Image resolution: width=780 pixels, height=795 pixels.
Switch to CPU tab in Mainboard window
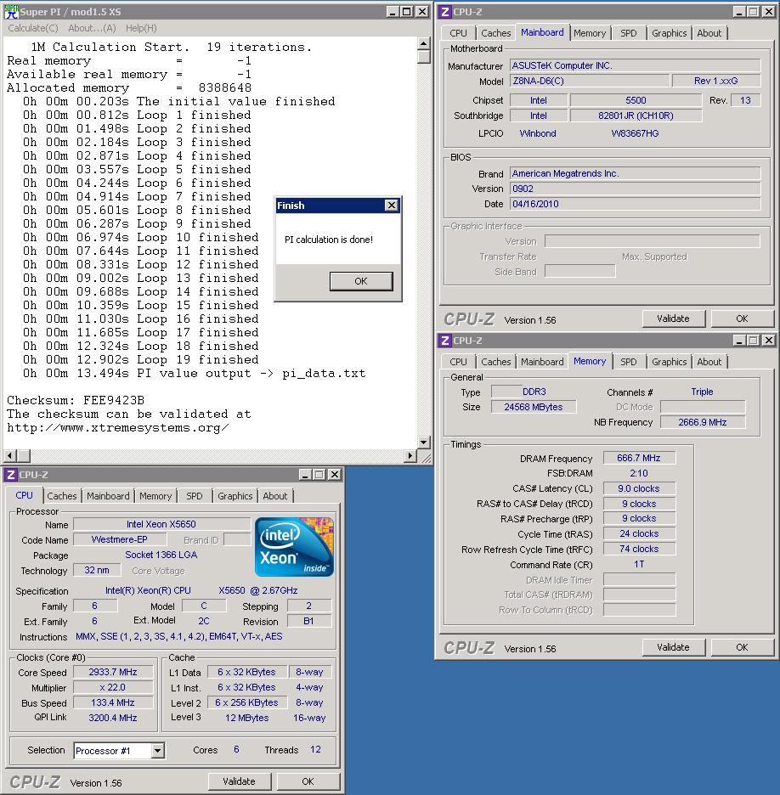[x=458, y=33]
